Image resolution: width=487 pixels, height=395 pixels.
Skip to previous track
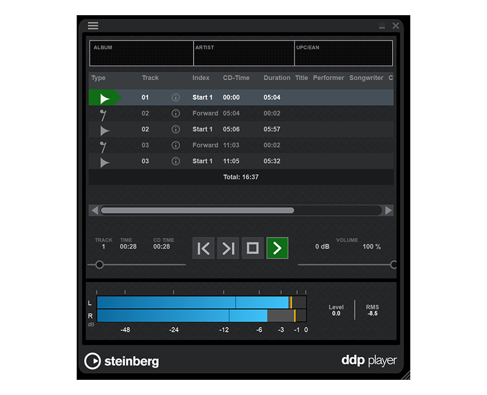[203, 248]
